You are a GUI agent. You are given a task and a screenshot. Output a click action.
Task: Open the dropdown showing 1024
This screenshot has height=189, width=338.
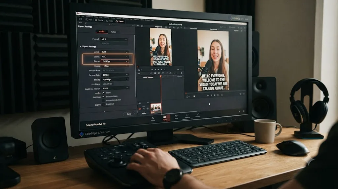pos(115,88)
